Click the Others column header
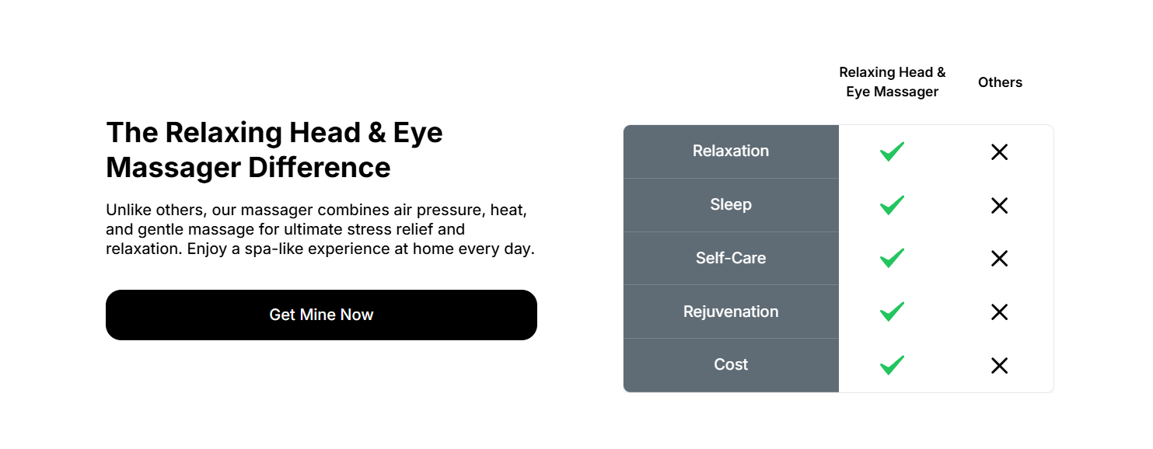1153x449 pixels. point(1000,82)
